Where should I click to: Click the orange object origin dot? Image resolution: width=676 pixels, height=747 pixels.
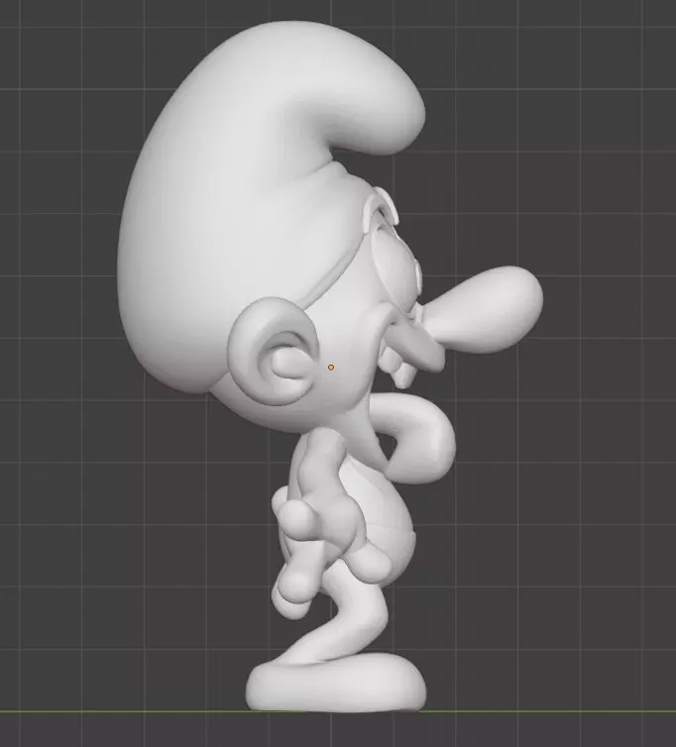tap(331, 368)
